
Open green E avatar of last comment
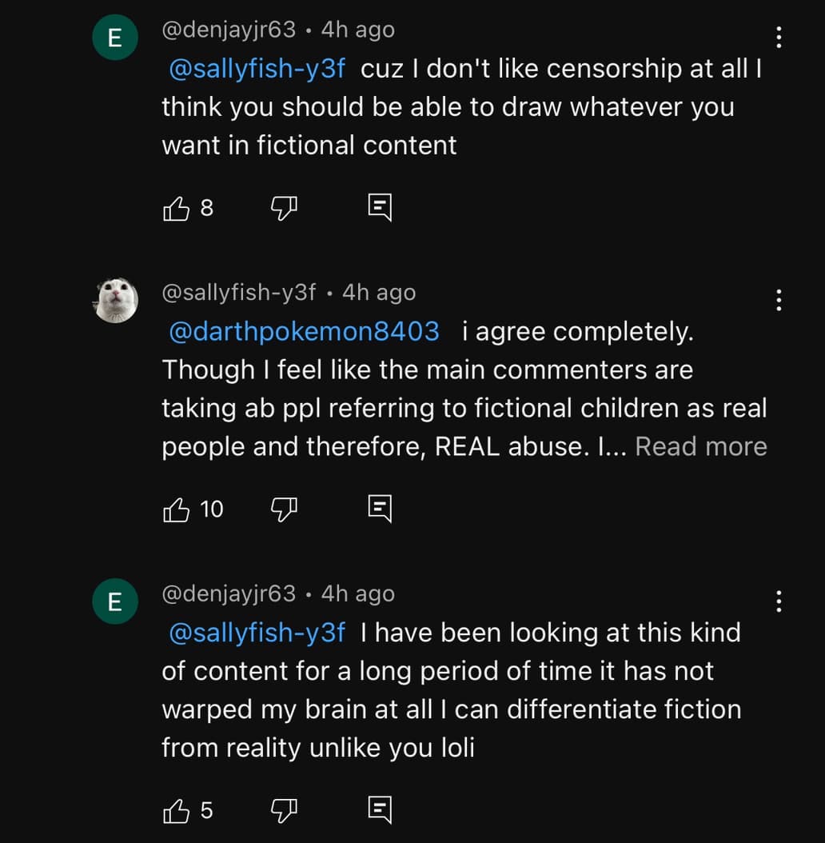click(116, 601)
